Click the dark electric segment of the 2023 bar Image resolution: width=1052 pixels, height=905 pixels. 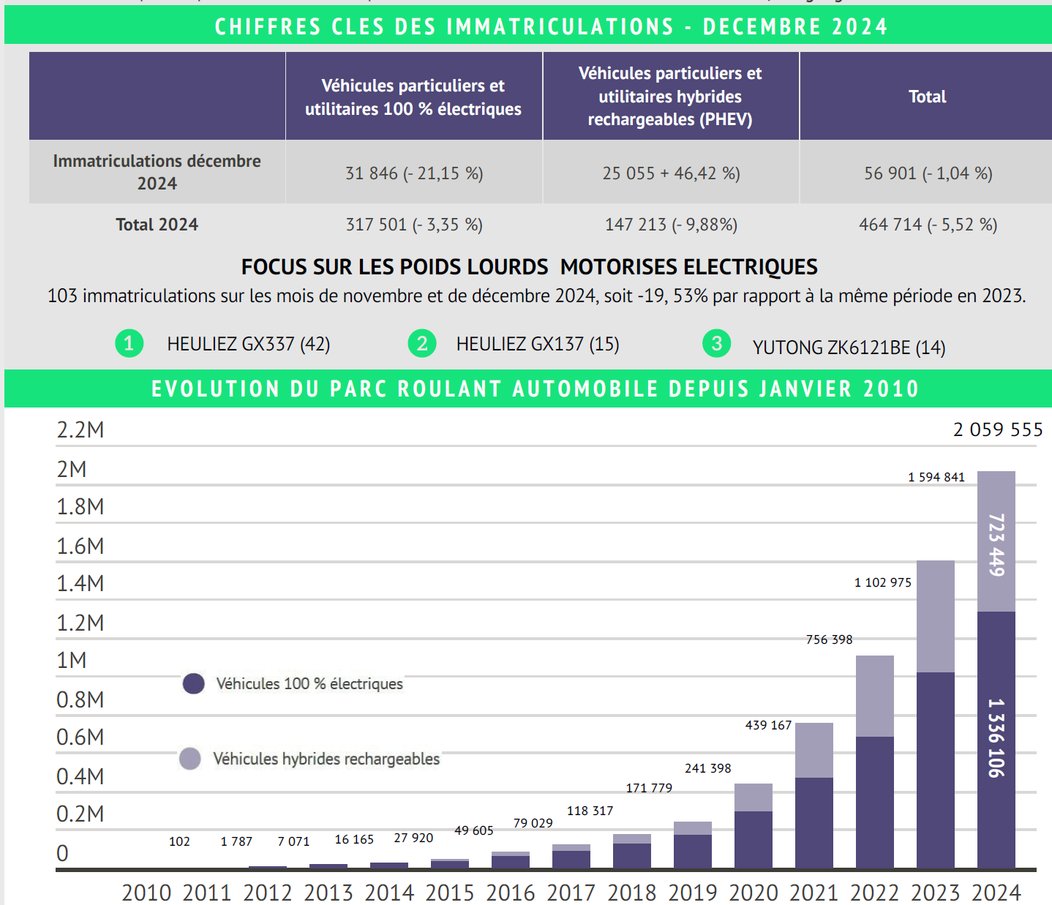(x=936, y=770)
